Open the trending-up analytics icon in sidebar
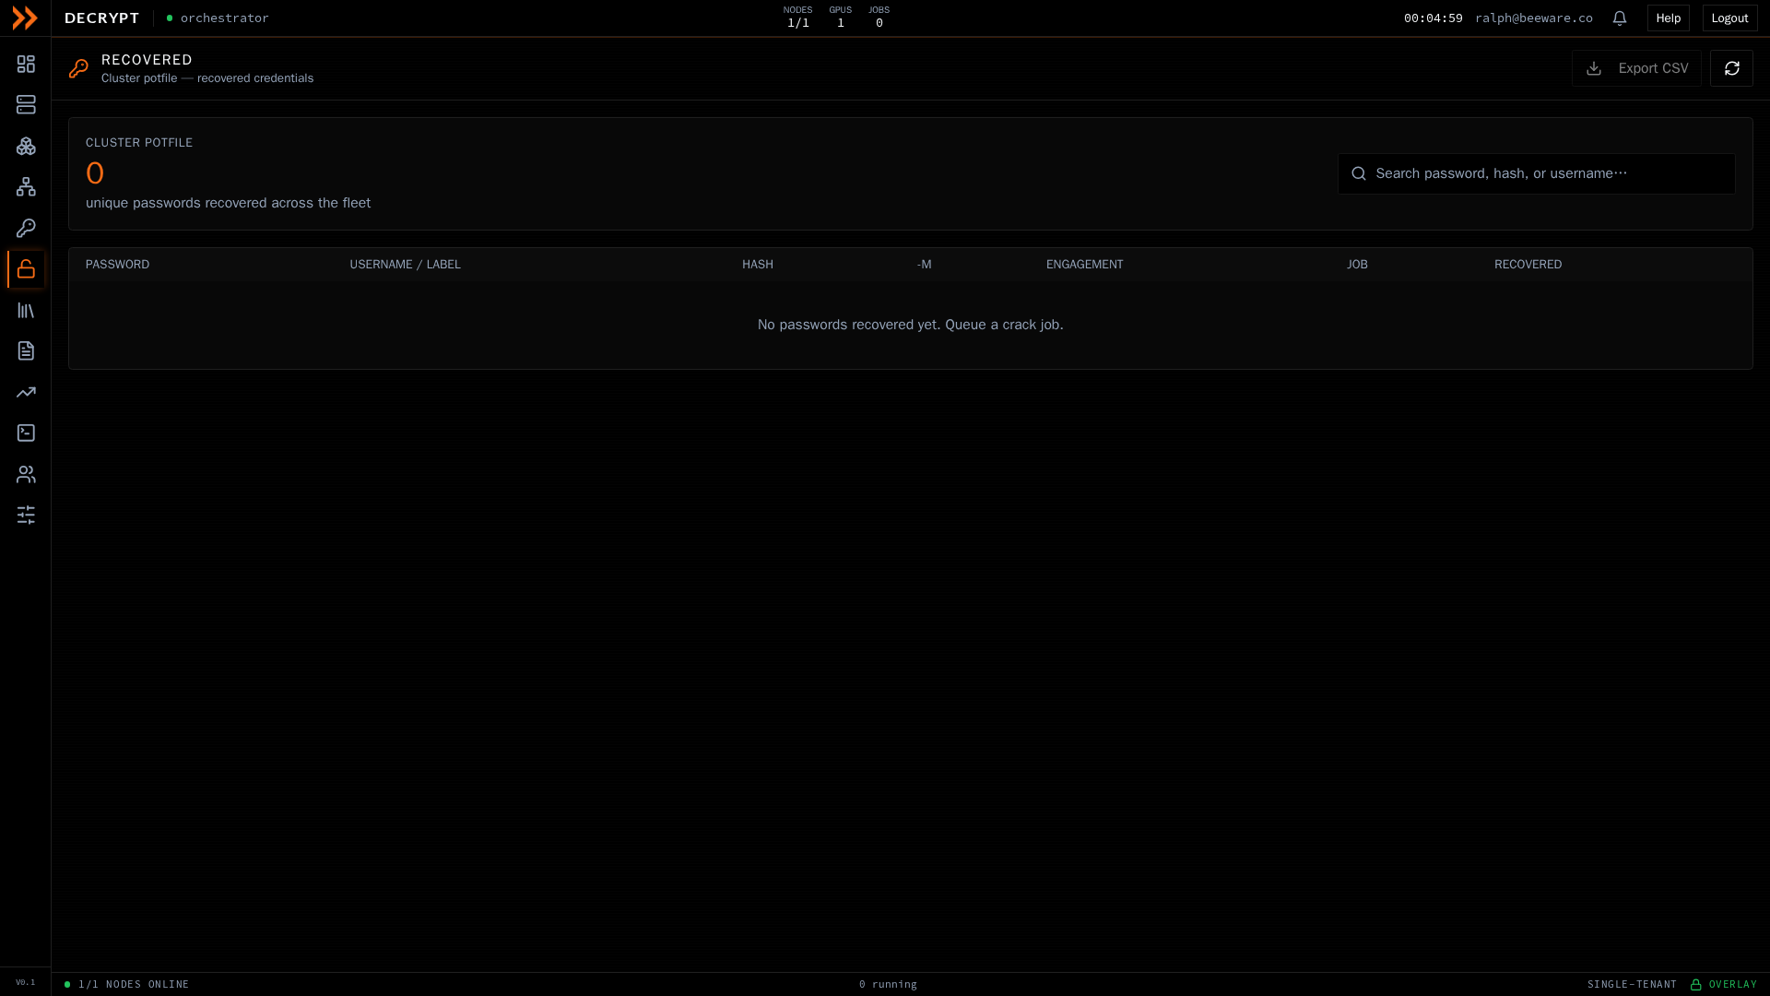 click(x=26, y=392)
